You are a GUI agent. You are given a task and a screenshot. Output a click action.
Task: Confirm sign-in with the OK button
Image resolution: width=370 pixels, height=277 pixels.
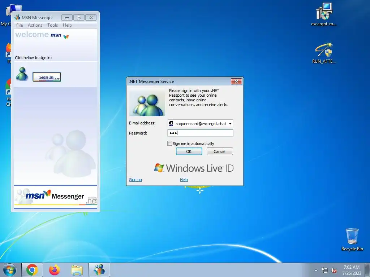click(x=189, y=151)
